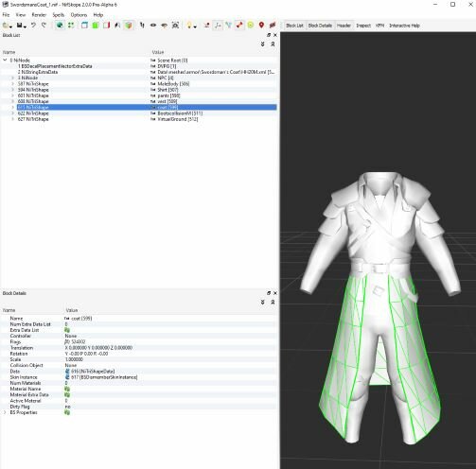Expand all in Block Details panel
Viewport: 476px width, 469px height.
[263, 303]
